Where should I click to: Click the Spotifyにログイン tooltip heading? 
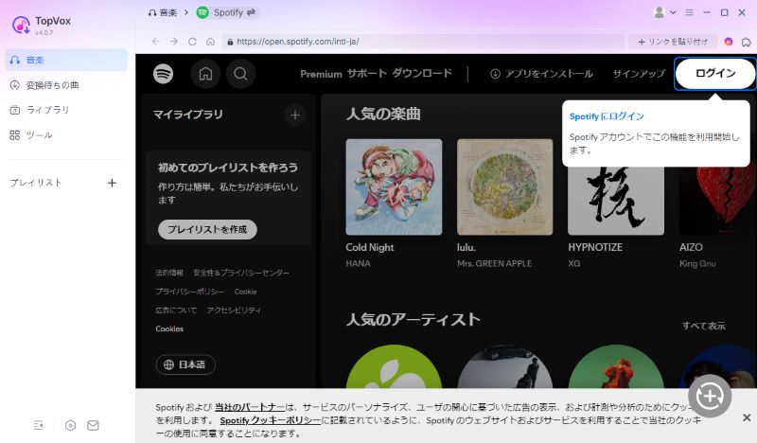tap(607, 116)
